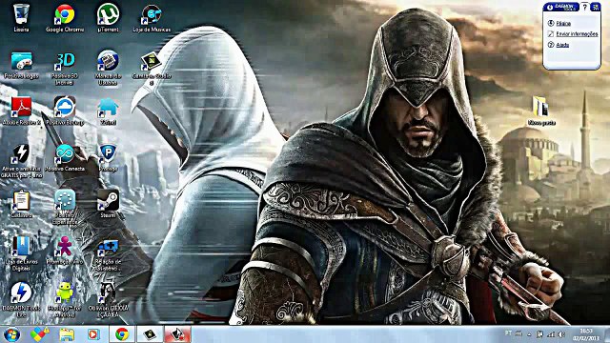Open the Positivo Jogos folder icon
The width and height of the screenshot is (610, 343).
pos(21,65)
